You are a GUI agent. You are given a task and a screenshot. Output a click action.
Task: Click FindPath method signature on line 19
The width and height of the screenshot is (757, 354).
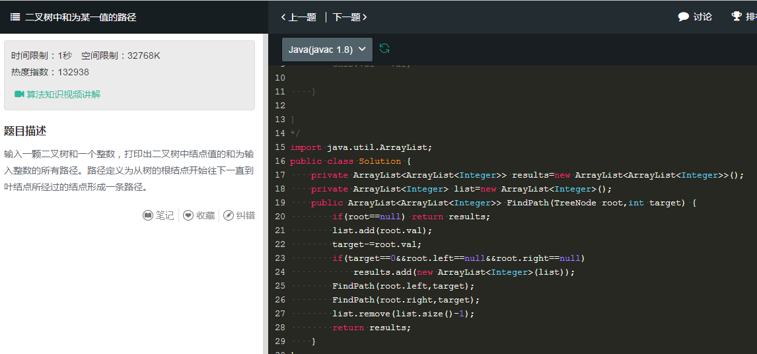pos(503,203)
